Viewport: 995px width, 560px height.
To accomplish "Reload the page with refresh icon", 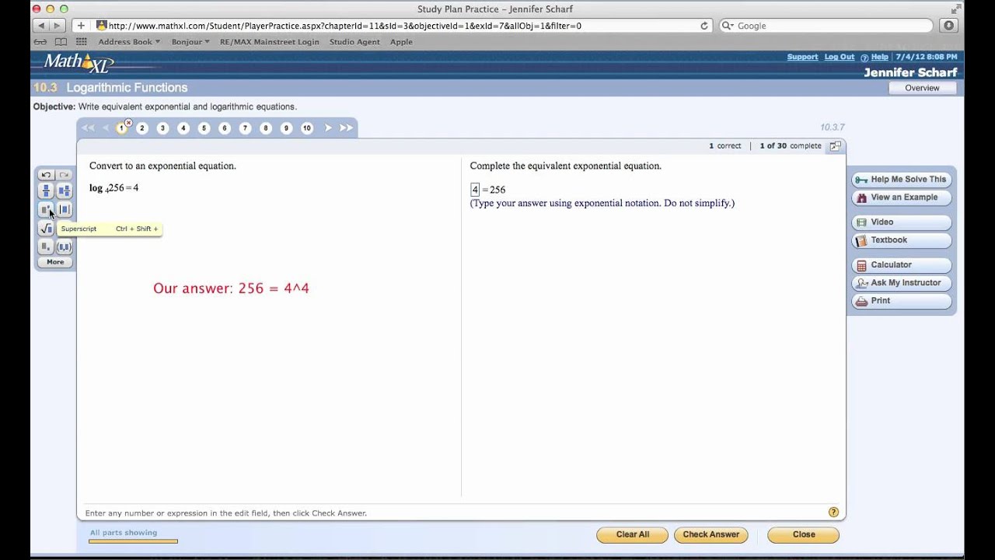I will coord(704,26).
